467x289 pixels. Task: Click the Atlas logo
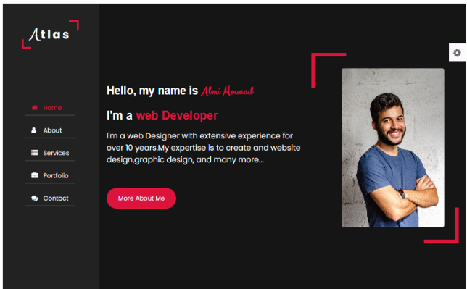click(50, 34)
